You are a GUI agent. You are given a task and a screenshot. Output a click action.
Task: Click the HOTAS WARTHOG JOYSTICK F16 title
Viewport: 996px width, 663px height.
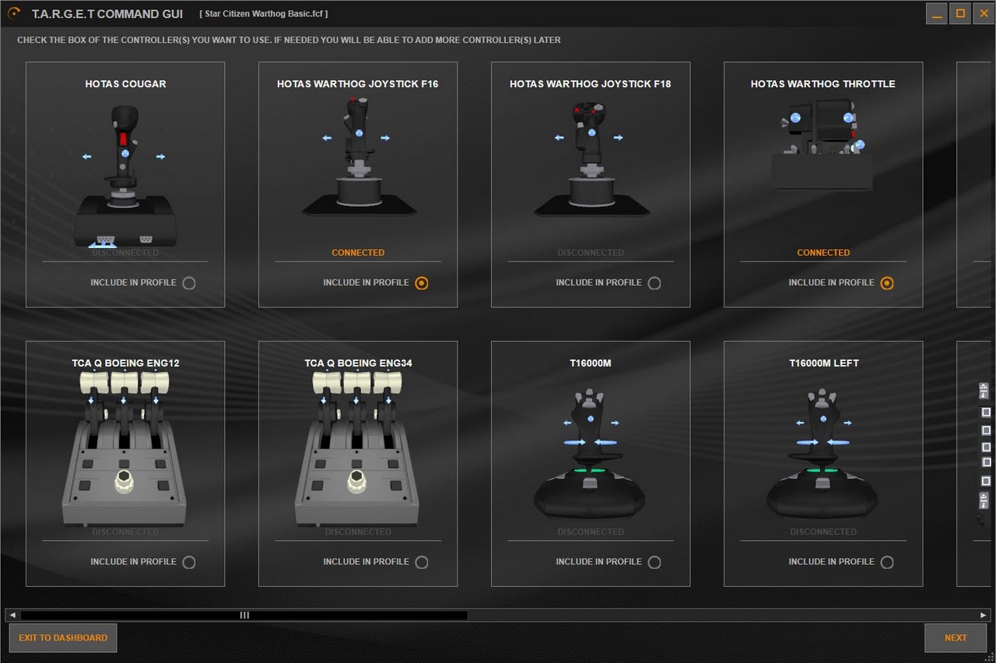(x=358, y=84)
